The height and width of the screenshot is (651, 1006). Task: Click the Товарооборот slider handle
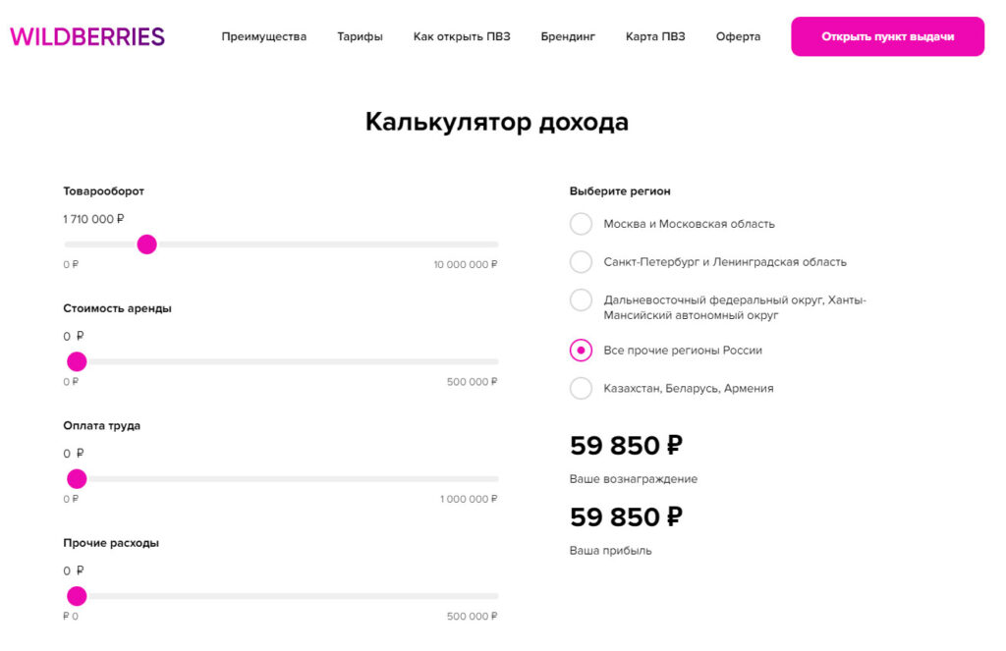147,244
